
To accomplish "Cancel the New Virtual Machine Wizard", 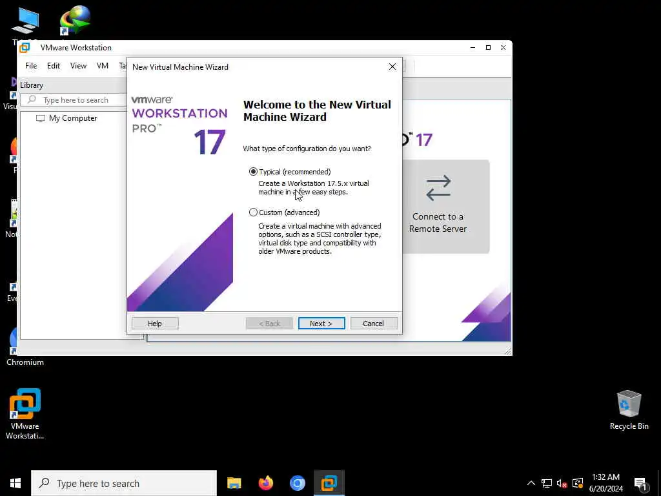I will coord(374,324).
